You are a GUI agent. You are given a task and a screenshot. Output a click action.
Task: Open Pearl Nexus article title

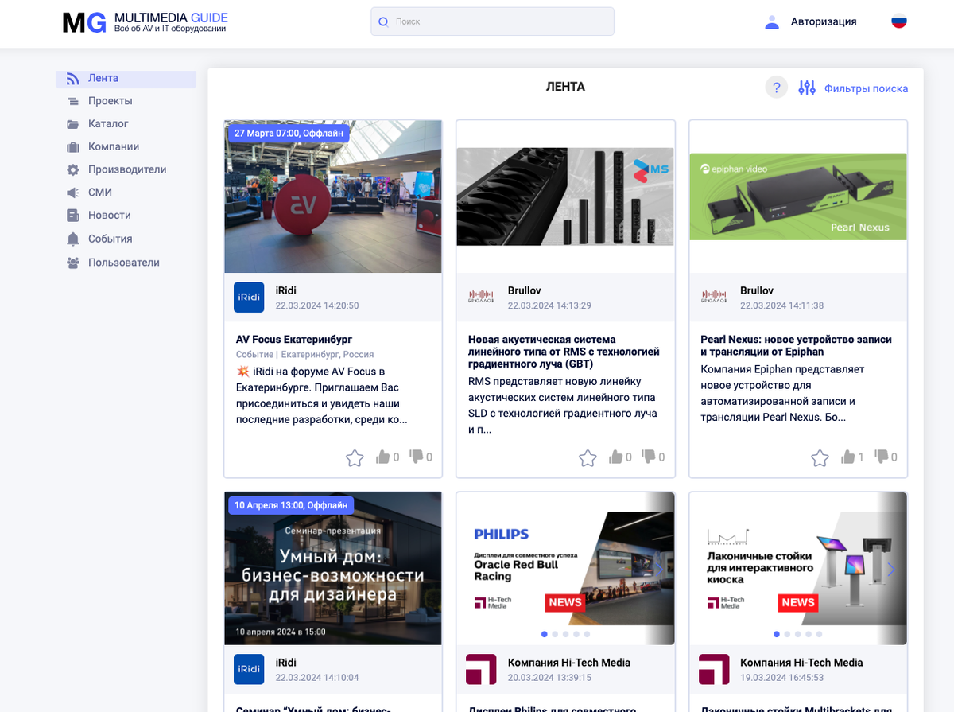(x=796, y=345)
